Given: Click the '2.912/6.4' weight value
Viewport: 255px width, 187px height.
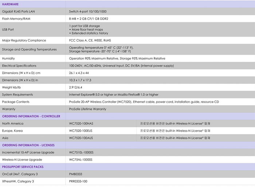Looking at the screenshot, I should 75,87.
